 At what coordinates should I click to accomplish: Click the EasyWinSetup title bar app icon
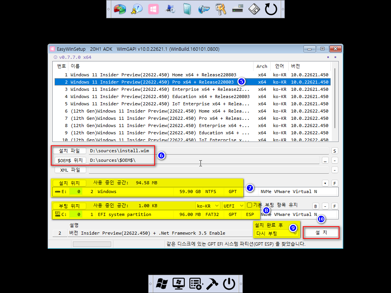pos(52,49)
